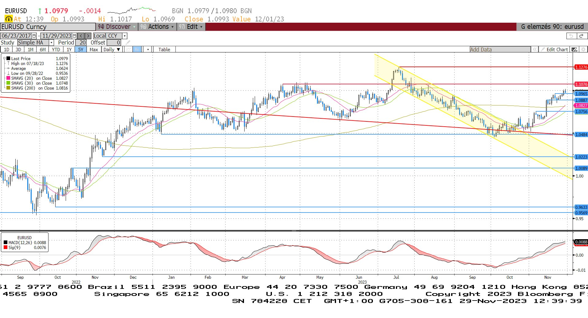588x318 pixels.
Task: Select the 1Y range tab
Action: coord(69,49)
